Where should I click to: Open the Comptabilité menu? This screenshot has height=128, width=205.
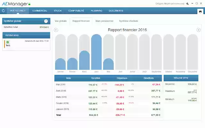(77, 11)
